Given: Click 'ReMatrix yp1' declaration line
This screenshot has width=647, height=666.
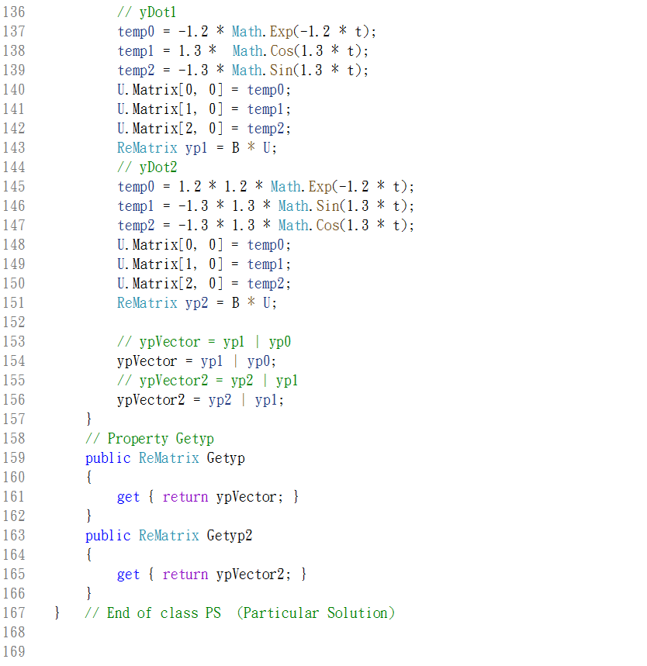Looking at the screenshot, I should point(197,148).
